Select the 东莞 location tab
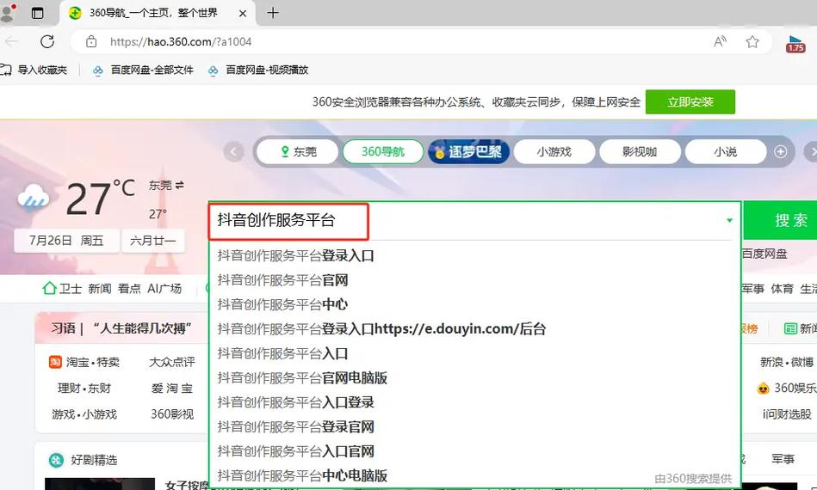 coord(298,152)
